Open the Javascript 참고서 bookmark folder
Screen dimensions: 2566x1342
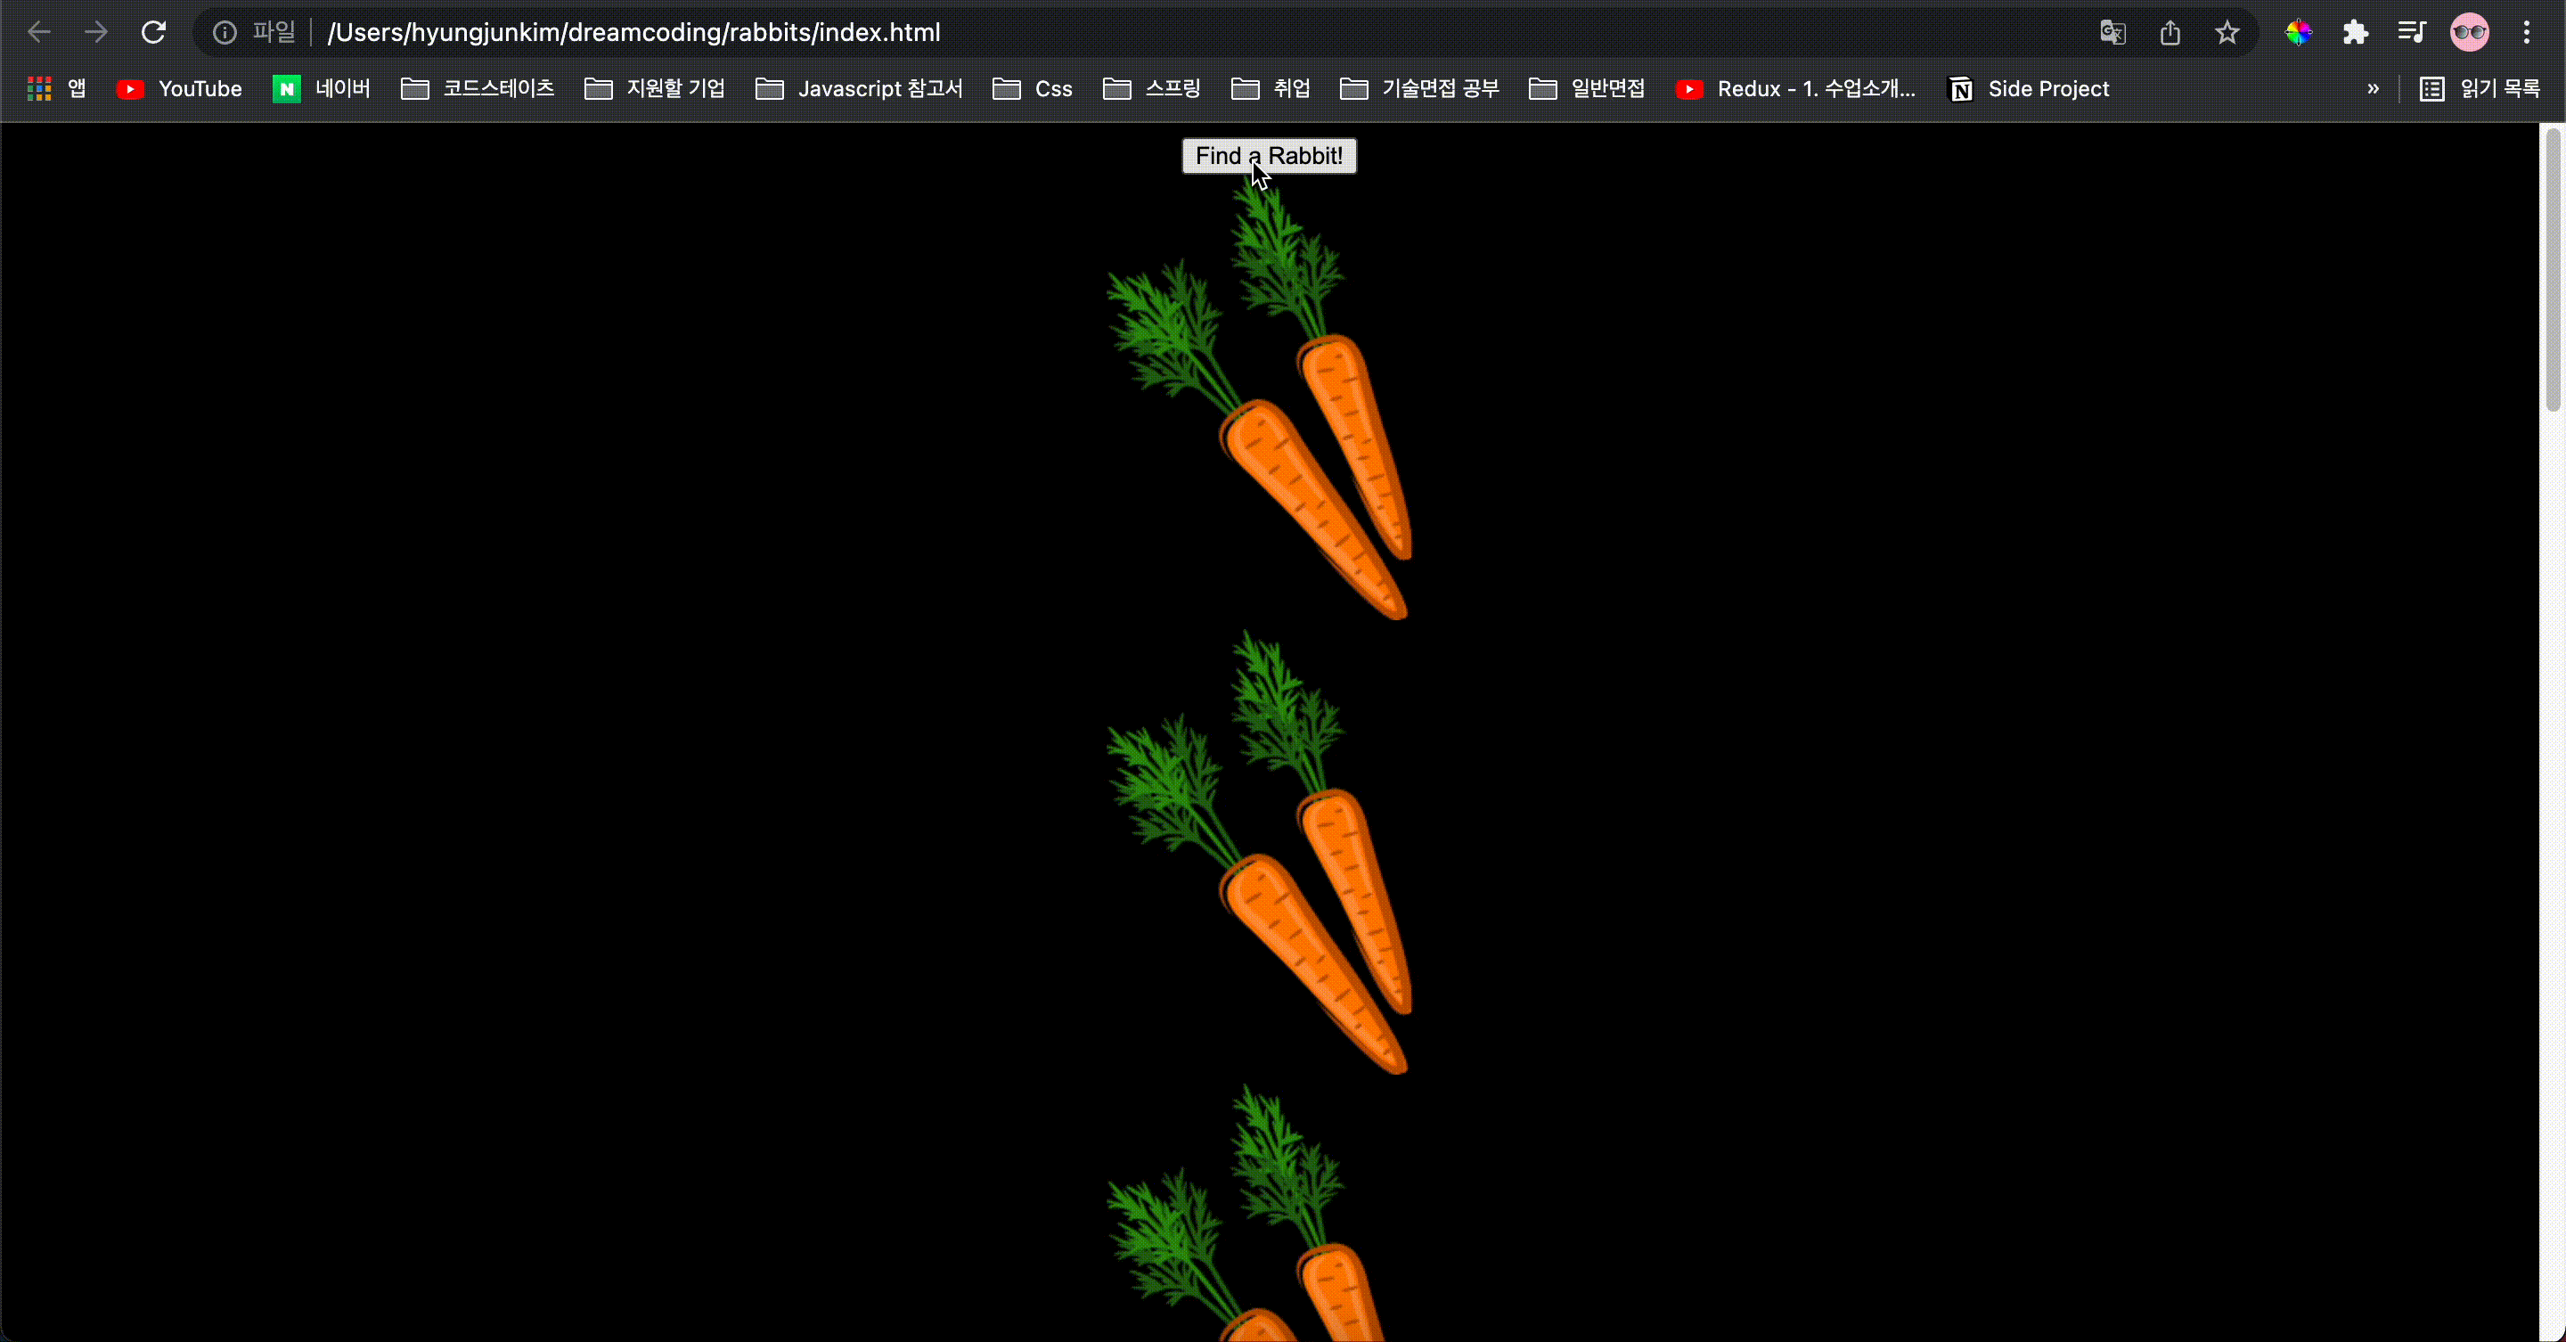[x=859, y=89]
